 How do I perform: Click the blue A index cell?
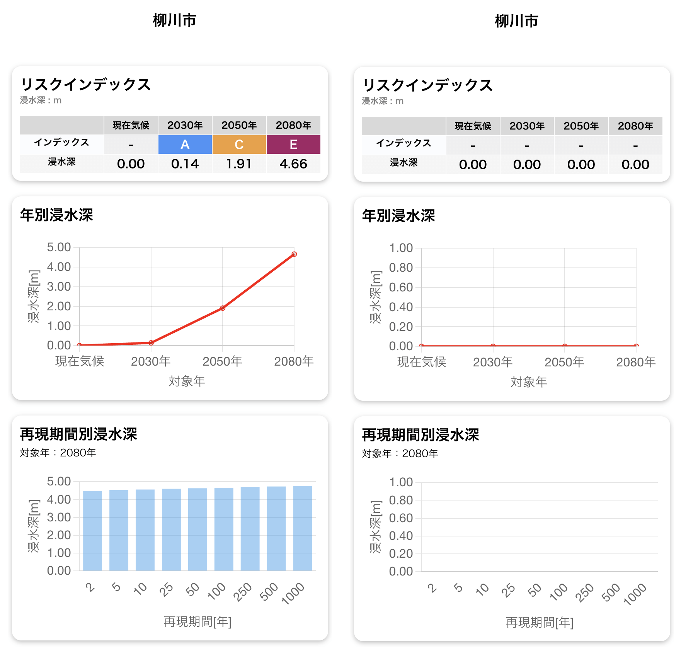(185, 145)
